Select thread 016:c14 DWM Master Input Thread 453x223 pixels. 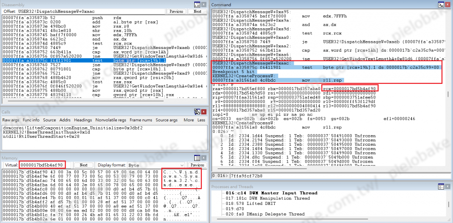272,193
